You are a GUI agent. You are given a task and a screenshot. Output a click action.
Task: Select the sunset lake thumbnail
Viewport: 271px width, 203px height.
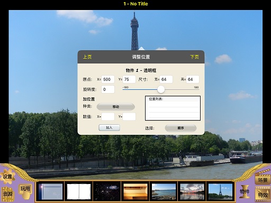coord(192,191)
